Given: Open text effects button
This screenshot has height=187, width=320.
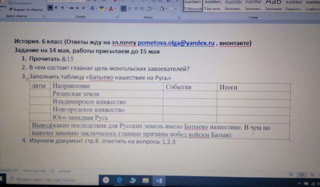Looking at the screenshot, I should tap(92, 8).
